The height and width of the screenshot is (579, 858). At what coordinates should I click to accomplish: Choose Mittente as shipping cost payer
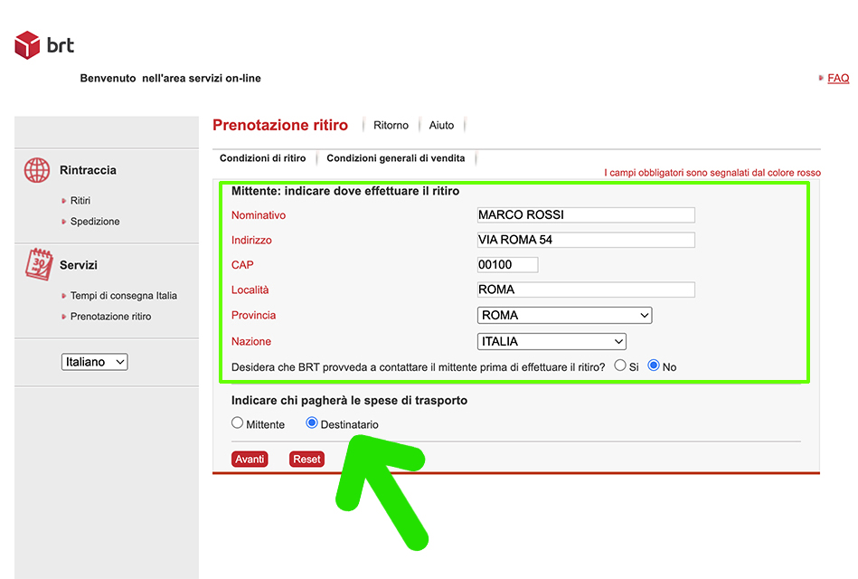(x=238, y=423)
